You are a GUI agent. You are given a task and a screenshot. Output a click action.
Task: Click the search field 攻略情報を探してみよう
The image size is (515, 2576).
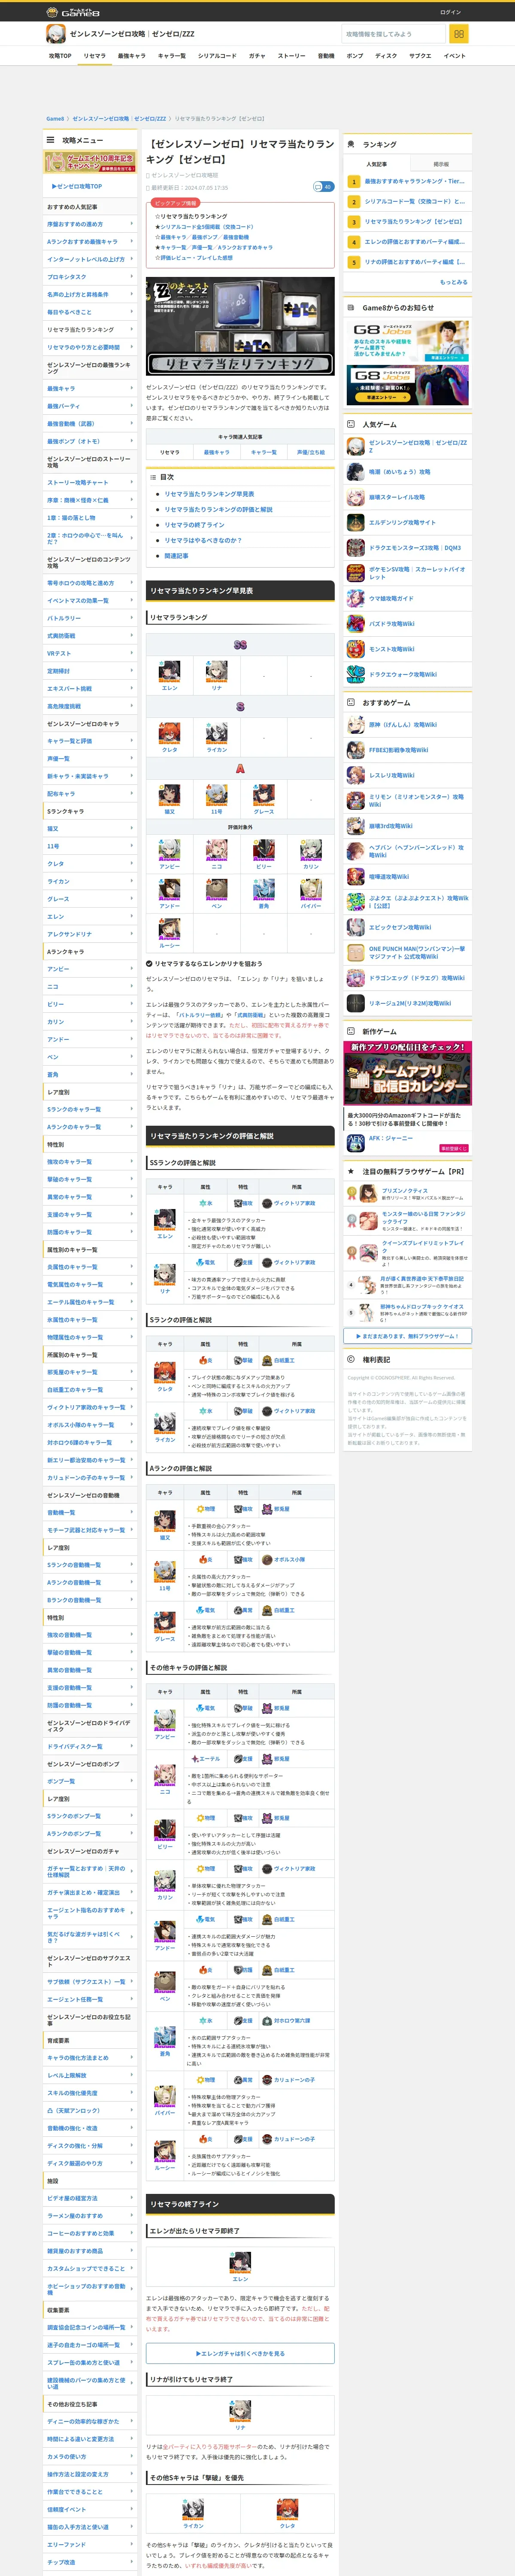coord(393,34)
